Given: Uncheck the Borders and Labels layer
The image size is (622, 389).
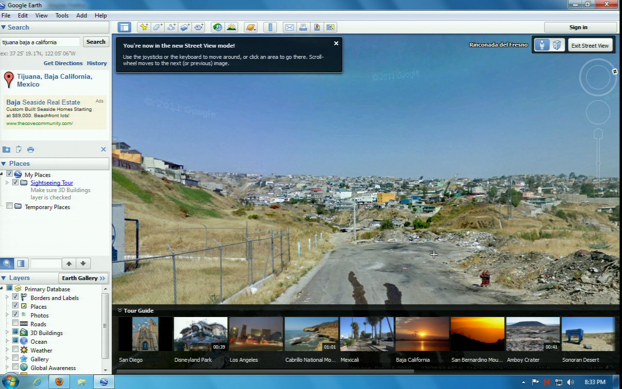Looking at the screenshot, I should point(16,298).
